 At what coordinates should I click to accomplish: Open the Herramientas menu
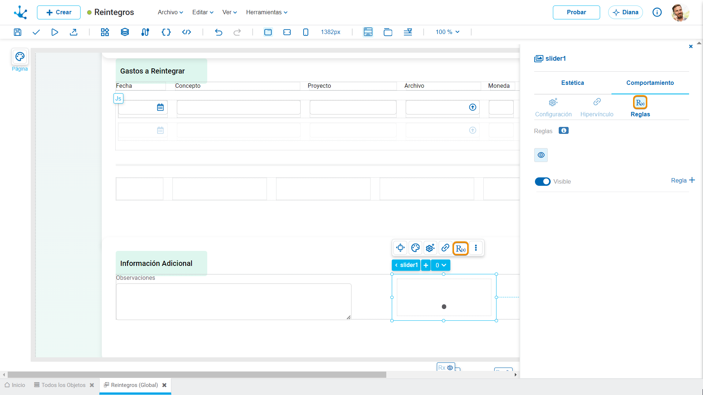pyautogui.click(x=267, y=12)
